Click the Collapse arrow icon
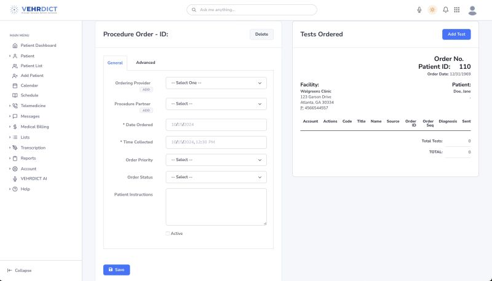The height and width of the screenshot is (281, 492). 9,271
